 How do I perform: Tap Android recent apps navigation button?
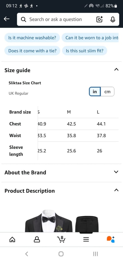pyautogui.click(x=96, y=254)
